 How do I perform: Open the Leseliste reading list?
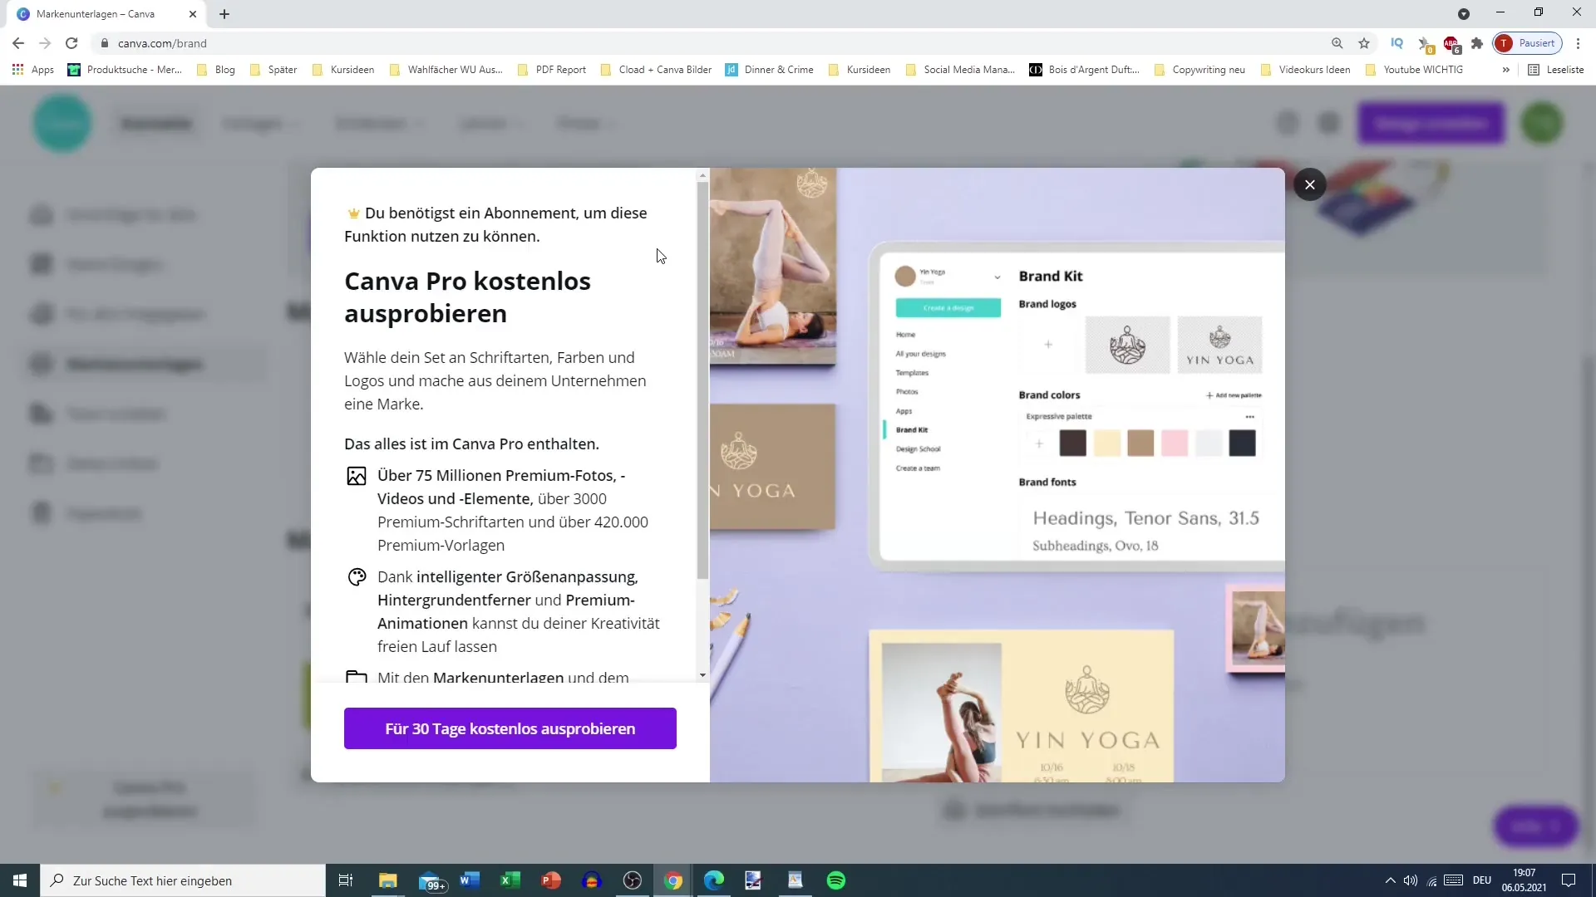(1556, 70)
